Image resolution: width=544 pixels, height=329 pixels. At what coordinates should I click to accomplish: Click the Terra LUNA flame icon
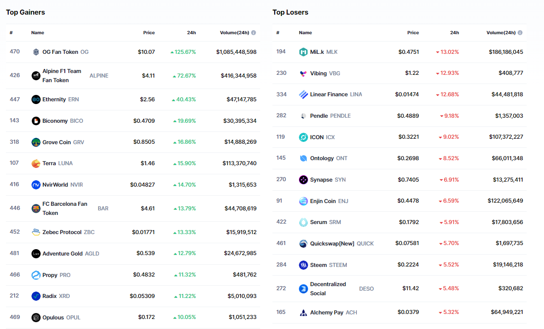[36, 163]
